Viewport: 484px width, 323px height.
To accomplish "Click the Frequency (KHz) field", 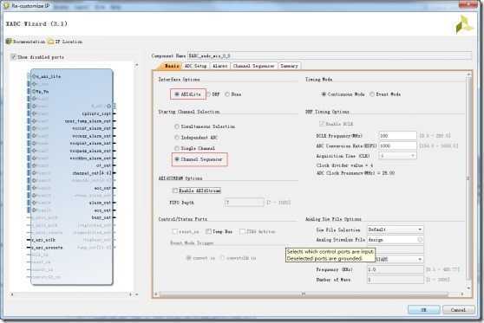I will 396,269.
